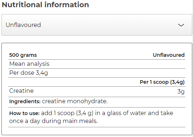Screen dimensions: 193x137
Task: Click the blank area right of Mean analysis
Action: pyautogui.click(x=117, y=64)
